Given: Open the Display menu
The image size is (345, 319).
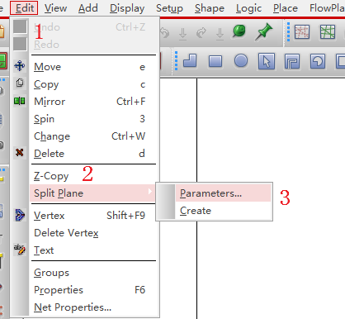Looking at the screenshot, I should click(x=127, y=8).
